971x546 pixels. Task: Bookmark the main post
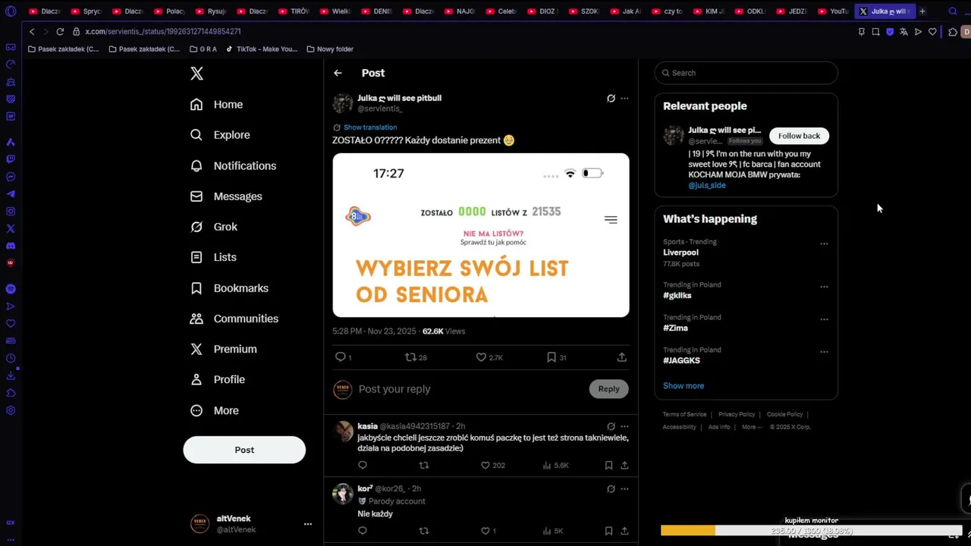click(551, 357)
